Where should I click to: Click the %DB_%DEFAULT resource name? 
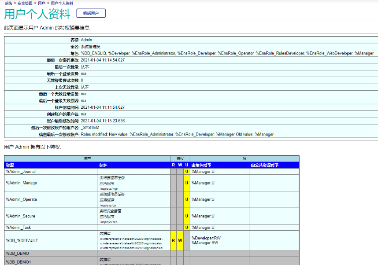22,240
